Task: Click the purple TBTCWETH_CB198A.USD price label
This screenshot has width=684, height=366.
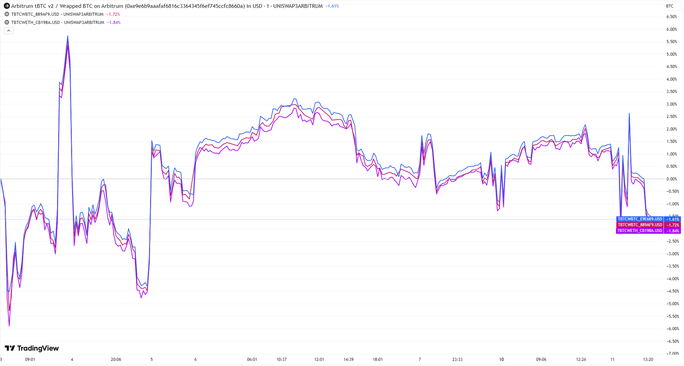Action: [x=640, y=231]
